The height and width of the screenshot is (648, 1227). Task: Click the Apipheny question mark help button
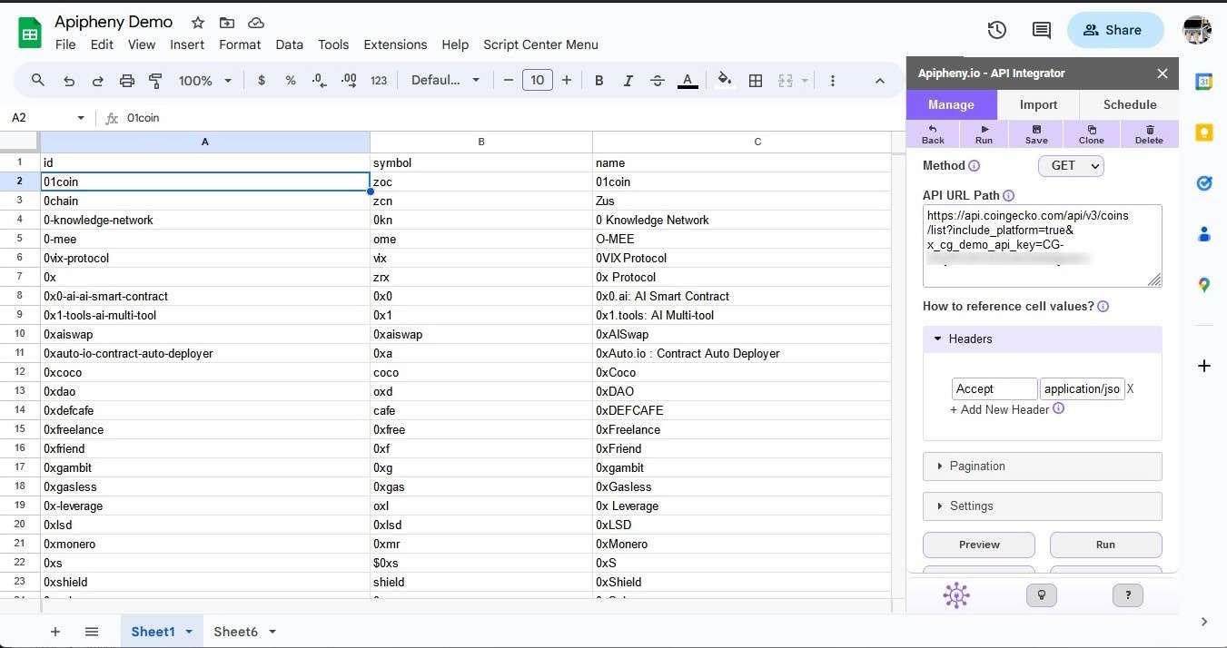(x=1128, y=595)
